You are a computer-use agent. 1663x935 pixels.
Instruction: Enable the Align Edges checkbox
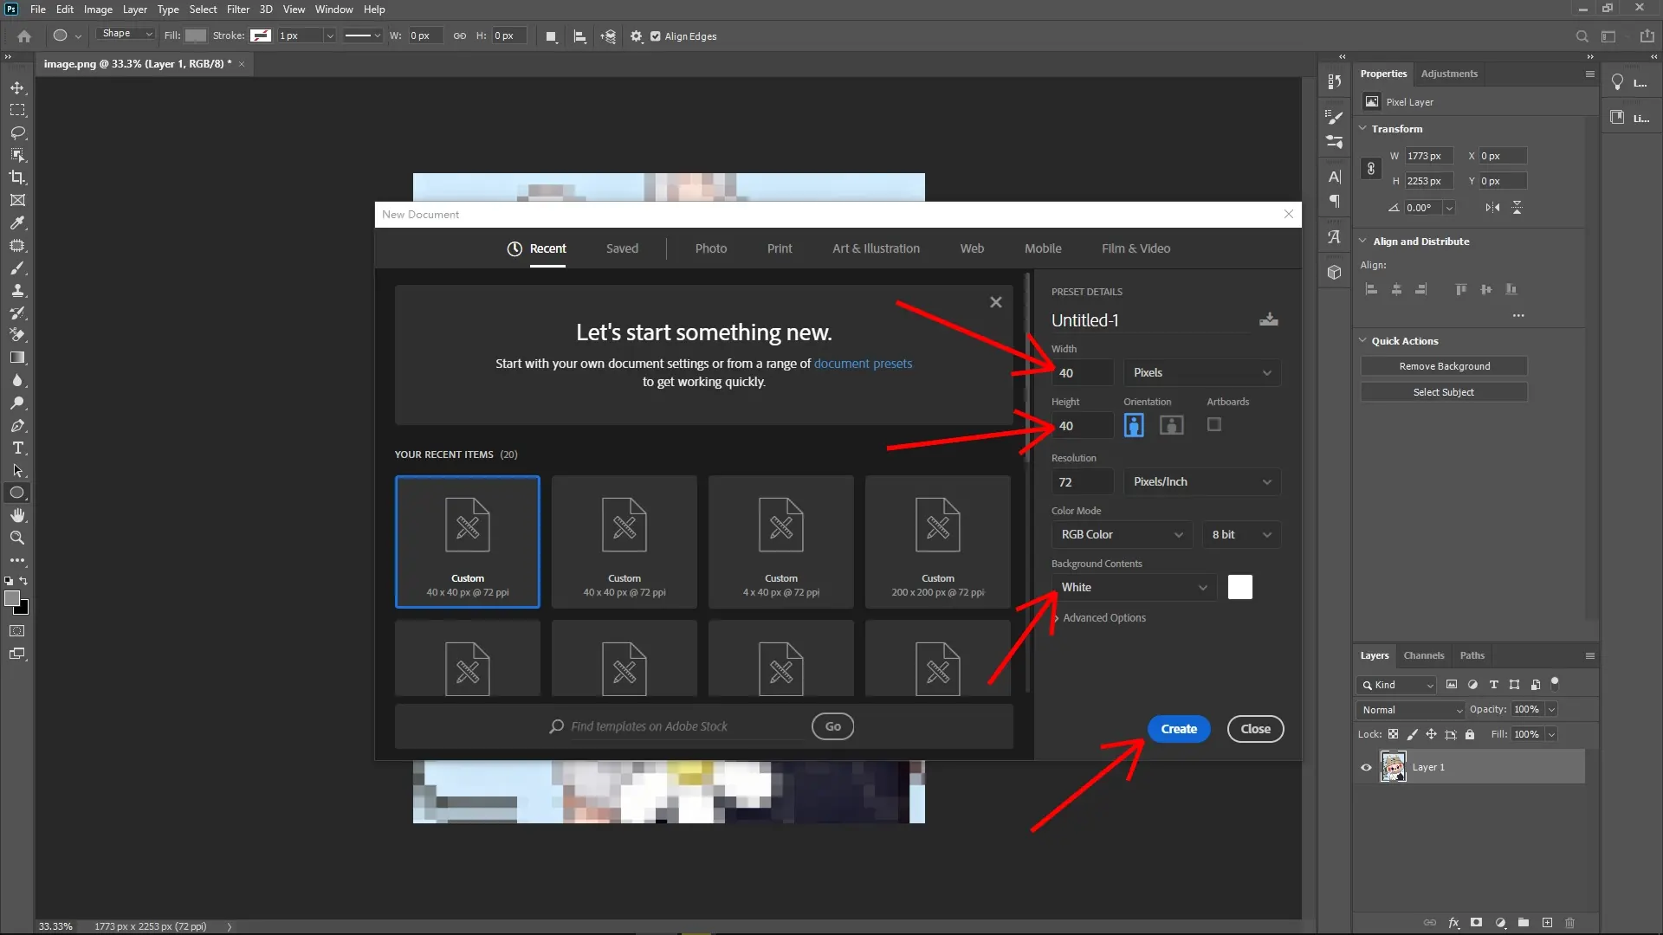click(x=657, y=36)
